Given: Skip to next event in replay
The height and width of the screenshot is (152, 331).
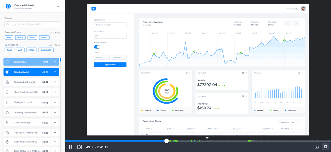Looking at the screenshot, I should click(79, 147).
